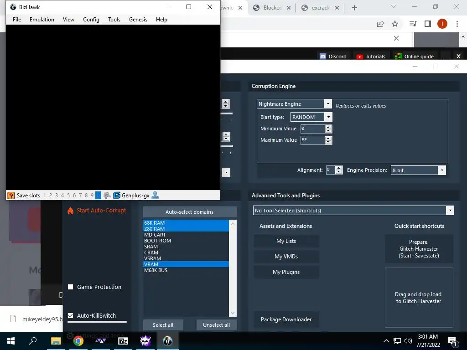
Task: Open the Help menu in BizHawk
Action: [162, 19]
